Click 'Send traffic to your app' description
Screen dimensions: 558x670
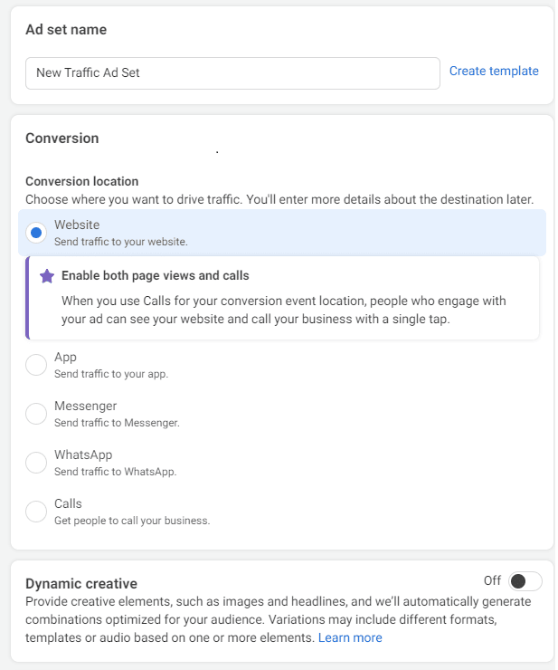tap(111, 374)
